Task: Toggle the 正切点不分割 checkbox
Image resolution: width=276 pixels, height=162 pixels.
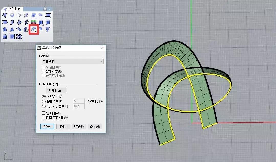Action: tap(43, 118)
